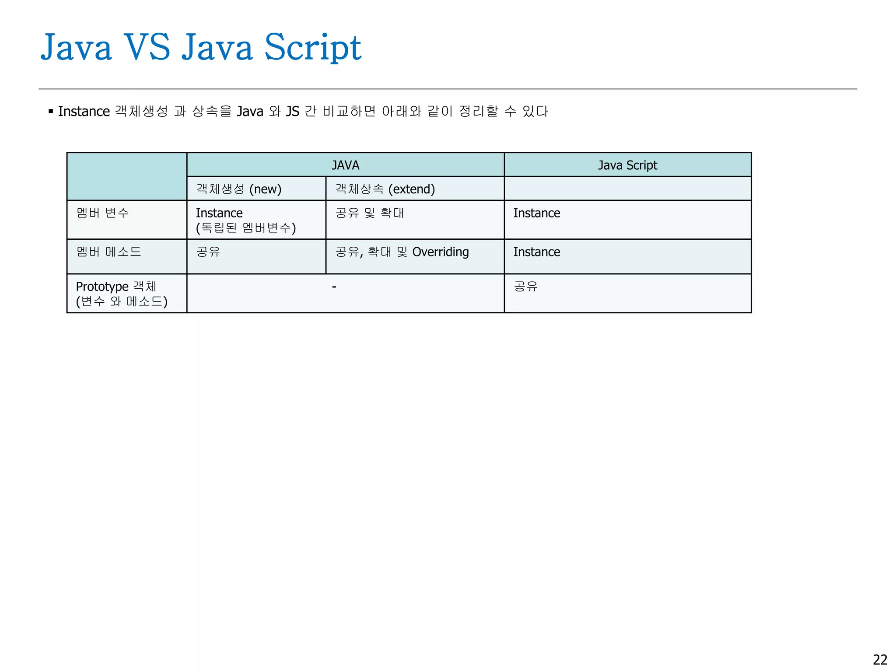This screenshot has height=672, width=896.
Task: Click the '멤버 메소드' row label
Action: (x=127, y=256)
